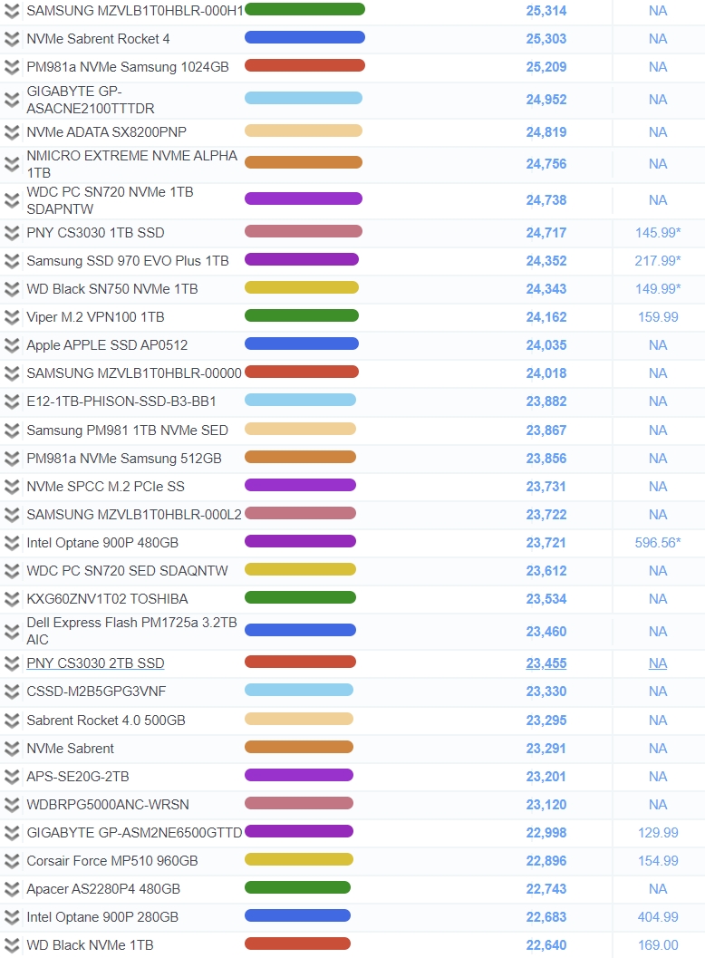Expand the Intel Optane 900P 480GB row
Viewport: 705px width, 958px height.
12,543
